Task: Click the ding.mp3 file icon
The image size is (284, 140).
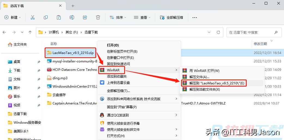Action: 49,78
